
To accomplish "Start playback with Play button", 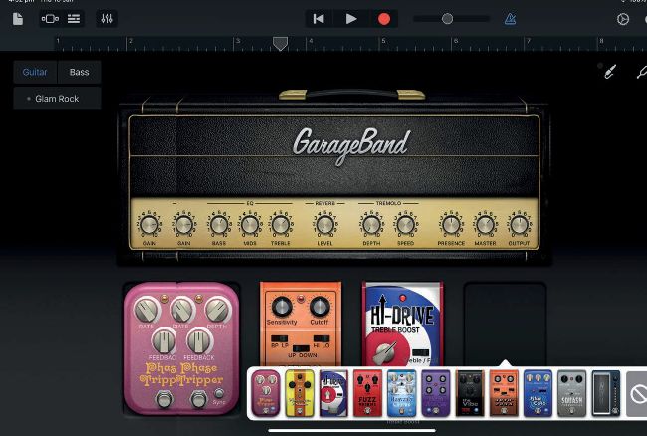I will 351,19.
